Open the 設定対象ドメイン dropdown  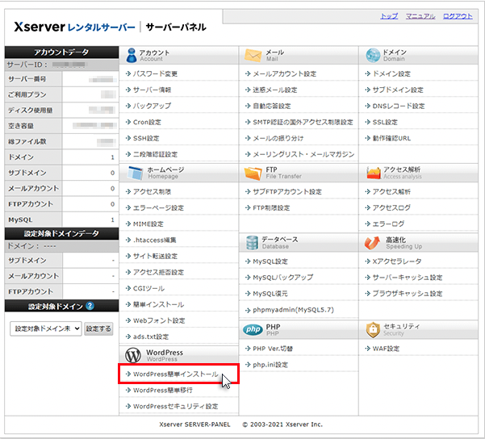click(x=46, y=328)
